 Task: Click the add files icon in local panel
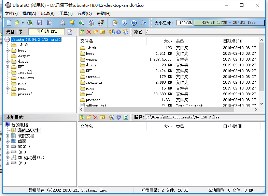(112, 117)
